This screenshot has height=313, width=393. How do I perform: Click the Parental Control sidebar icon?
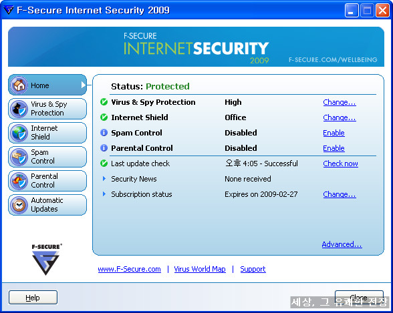tap(19, 181)
